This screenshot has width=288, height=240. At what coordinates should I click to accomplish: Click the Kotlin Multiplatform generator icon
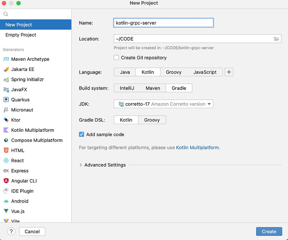(x=6, y=130)
